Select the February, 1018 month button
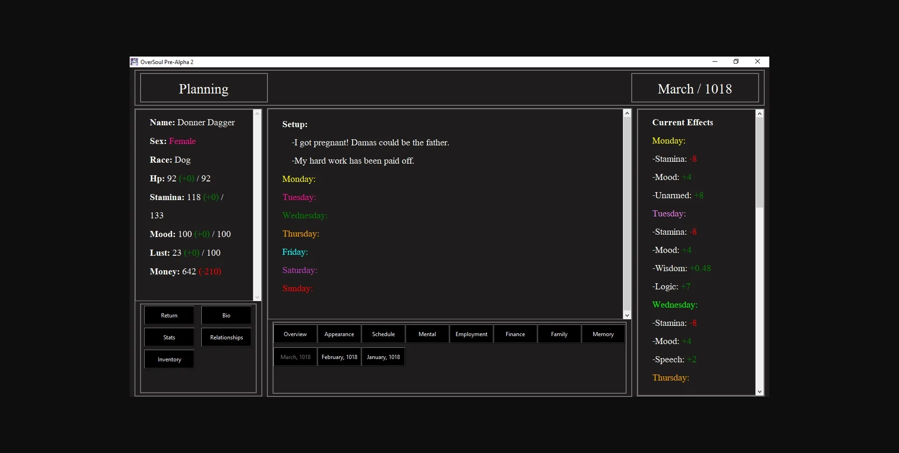This screenshot has height=453, width=899. [339, 357]
